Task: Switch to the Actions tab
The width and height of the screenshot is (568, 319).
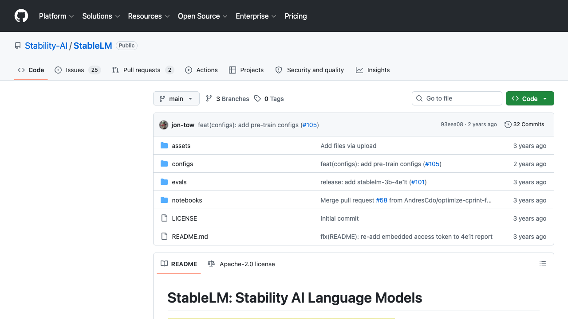Action: click(201, 70)
